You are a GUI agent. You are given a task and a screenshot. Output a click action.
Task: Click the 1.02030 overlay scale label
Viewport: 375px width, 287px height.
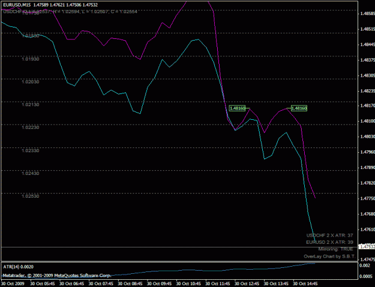(x=31, y=82)
